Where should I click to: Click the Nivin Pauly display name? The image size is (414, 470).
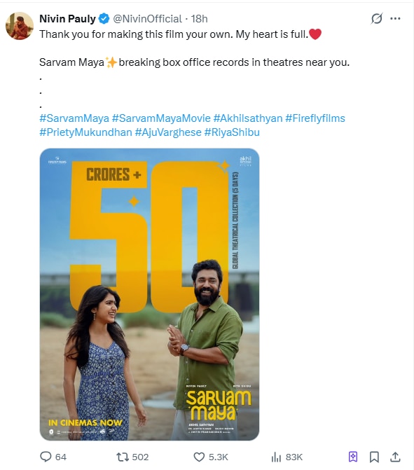click(x=67, y=19)
